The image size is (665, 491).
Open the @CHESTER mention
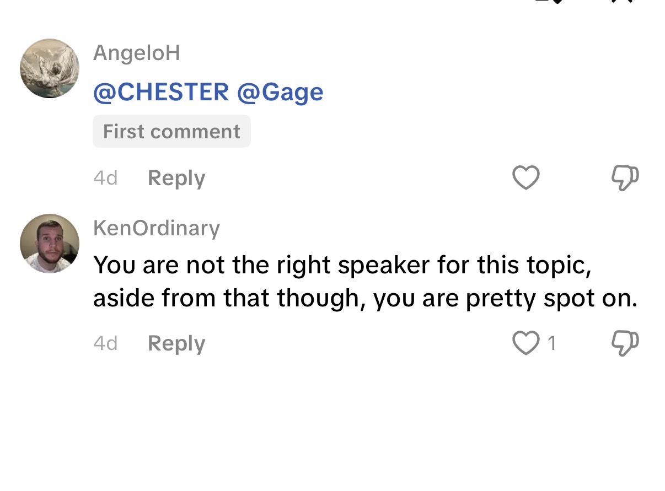click(x=161, y=91)
